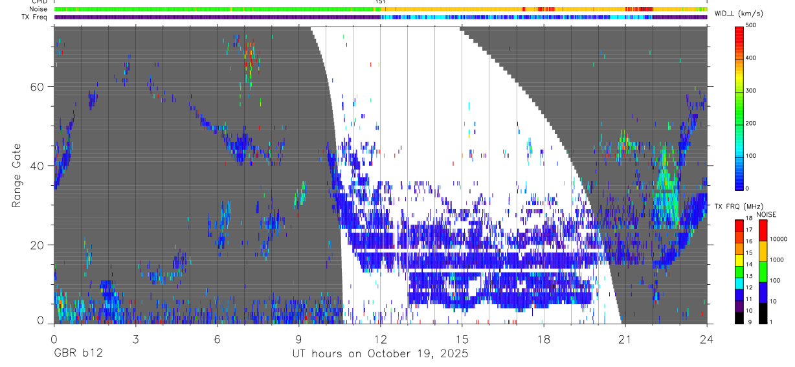Image resolution: width=795 pixels, height=367 pixels.
Task: Click the "Range Gate" vertical axis title
Action: 17,175
